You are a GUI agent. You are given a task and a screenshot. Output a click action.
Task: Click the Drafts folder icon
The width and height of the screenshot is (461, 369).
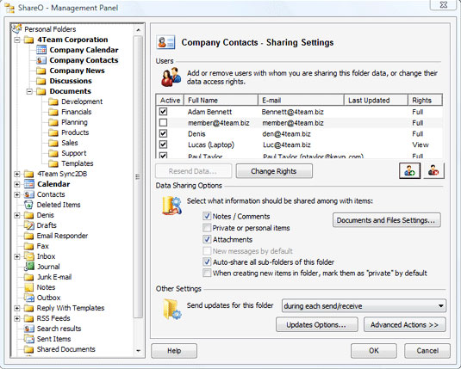(28, 225)
